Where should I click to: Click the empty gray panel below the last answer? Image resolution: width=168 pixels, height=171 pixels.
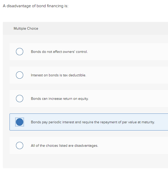point(85,161)
